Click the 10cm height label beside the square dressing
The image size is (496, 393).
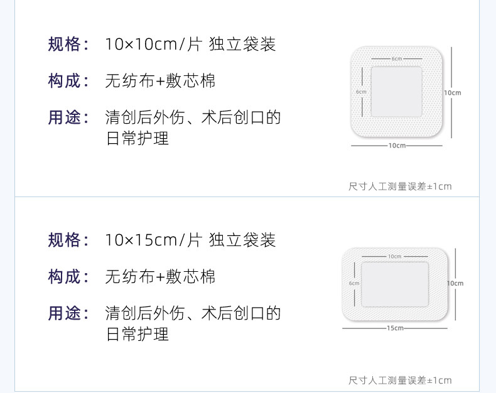click(x=453, y=93)
